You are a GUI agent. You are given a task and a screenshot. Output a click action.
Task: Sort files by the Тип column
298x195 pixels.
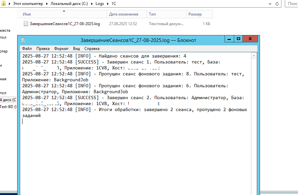coord(166,14)
